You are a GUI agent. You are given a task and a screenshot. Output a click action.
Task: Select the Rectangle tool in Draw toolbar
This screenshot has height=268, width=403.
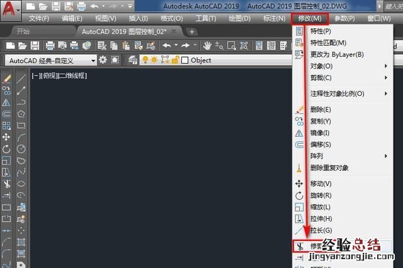pos(21,125)
